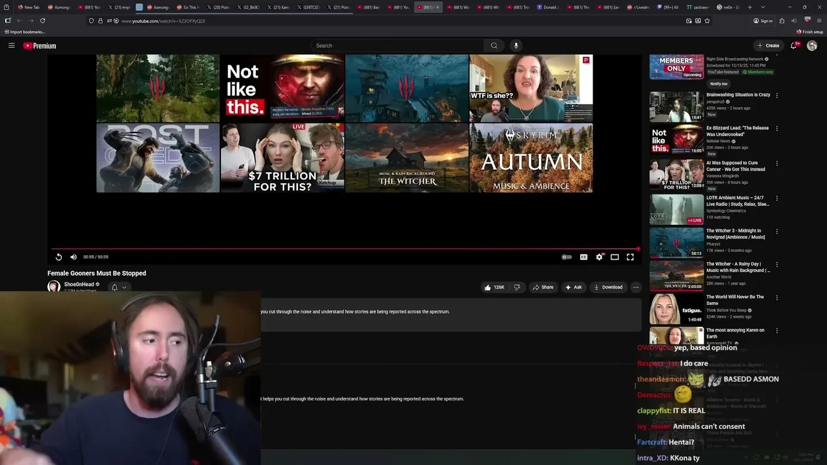
Task: Open browser extensions icon in toolbar
Action: [782, 21]
